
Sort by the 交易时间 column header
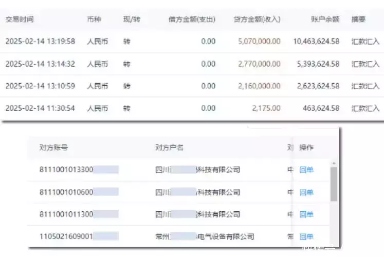coord(20,19)
